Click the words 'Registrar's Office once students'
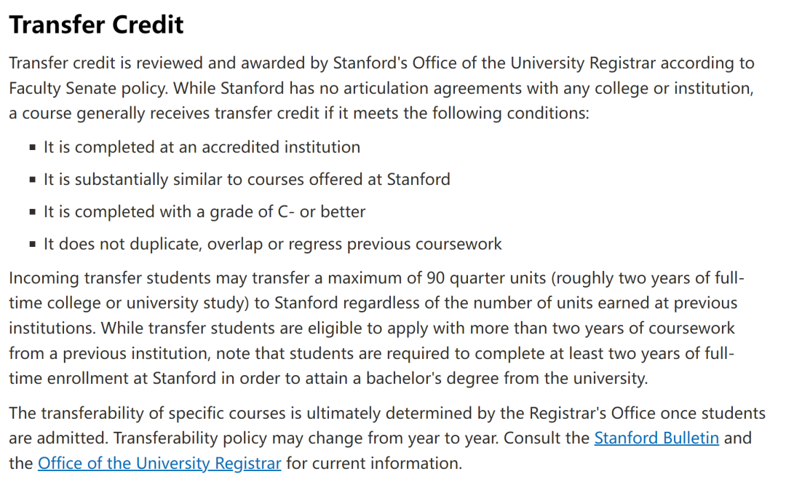The height and width of the screenshot is (485, 786). pos(647,413)
